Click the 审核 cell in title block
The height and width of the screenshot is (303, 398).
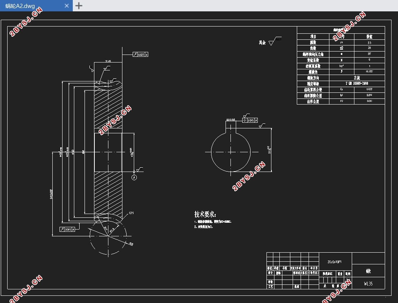pos(270,282)
